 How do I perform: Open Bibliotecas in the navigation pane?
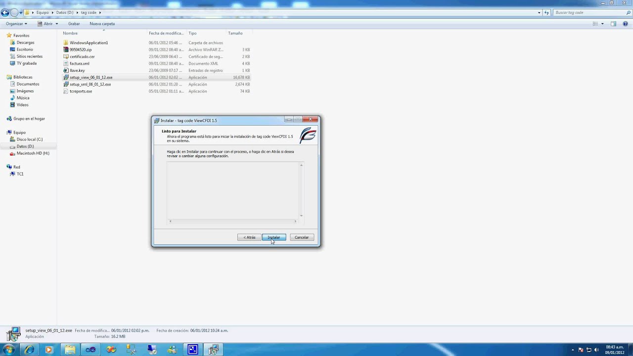click(x=23, y=77)
